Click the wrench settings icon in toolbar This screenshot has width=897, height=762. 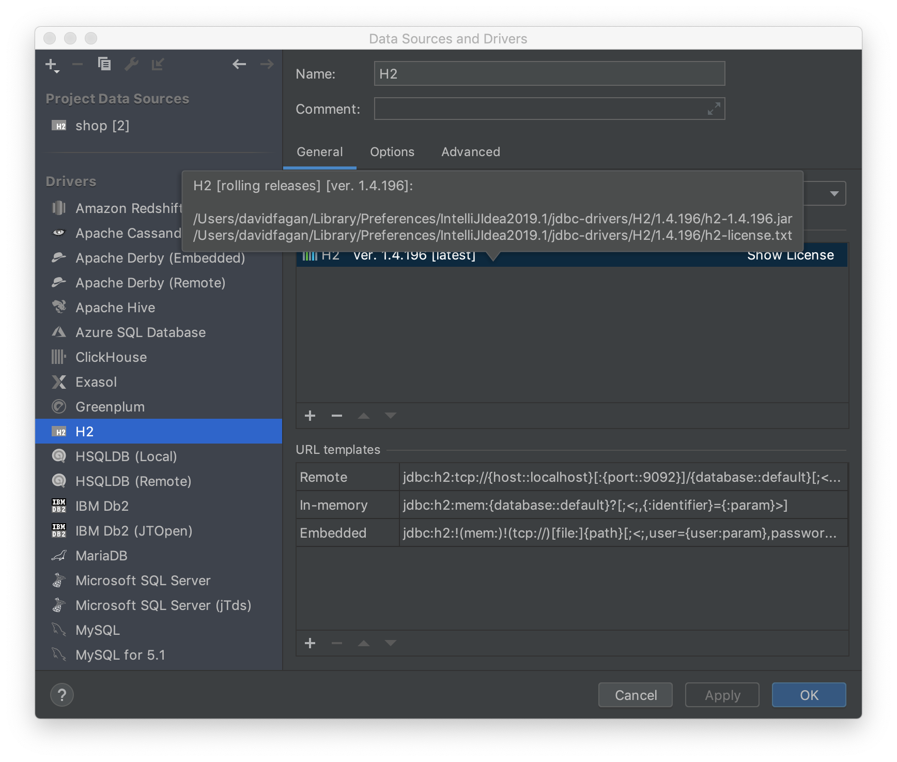pos(131,64)
